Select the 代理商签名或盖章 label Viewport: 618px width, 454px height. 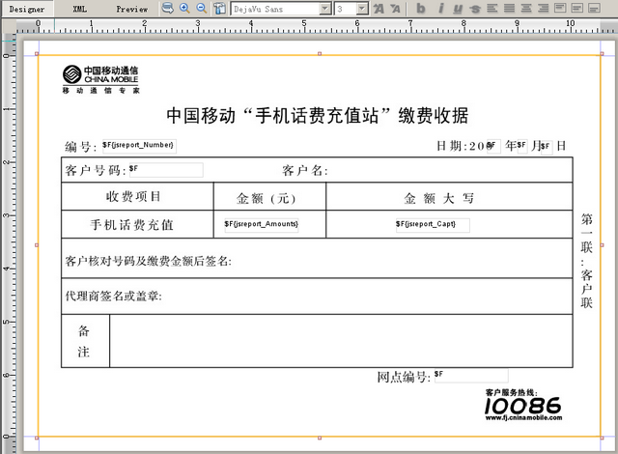pyautogui.click(x=114, y=296)
